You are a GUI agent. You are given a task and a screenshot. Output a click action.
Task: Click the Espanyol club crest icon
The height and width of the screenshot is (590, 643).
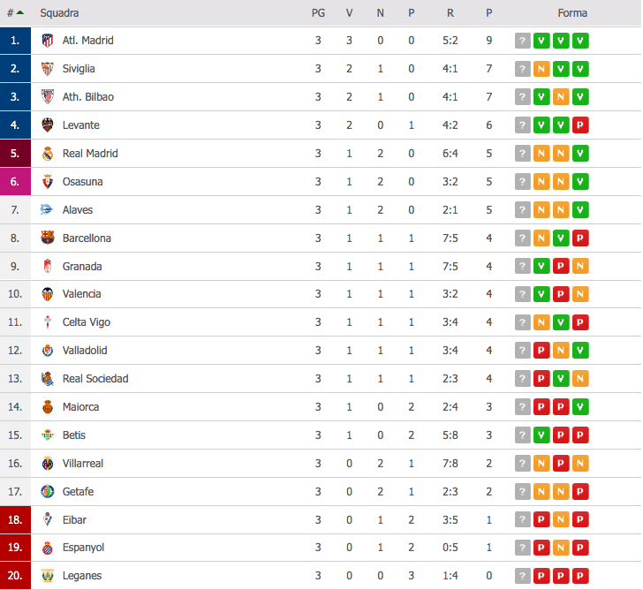(x=48, y=548)
